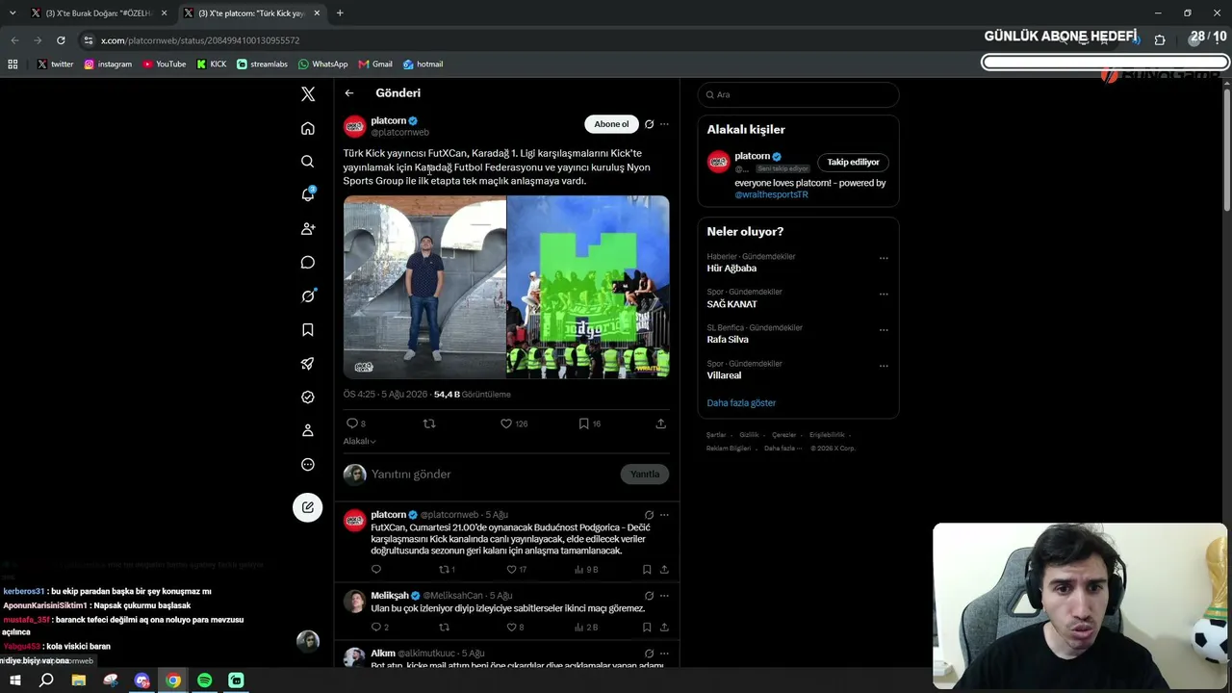Subscribe with the Abone ol button

point(611,124)
